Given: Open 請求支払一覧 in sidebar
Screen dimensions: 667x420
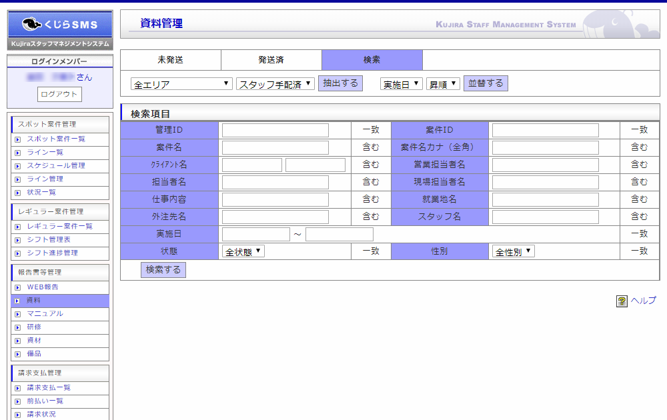Looking at the screenshot, I should 49,388.
